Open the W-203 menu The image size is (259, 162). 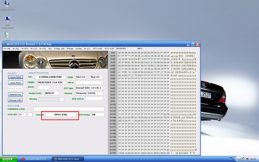tap(25, 49)
